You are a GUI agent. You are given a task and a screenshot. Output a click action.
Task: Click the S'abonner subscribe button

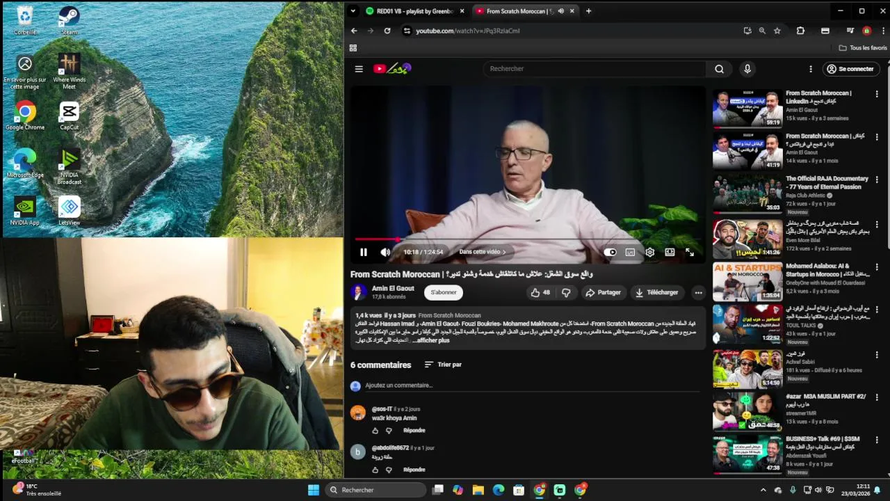pyautogui.click(x=444, y=292)
